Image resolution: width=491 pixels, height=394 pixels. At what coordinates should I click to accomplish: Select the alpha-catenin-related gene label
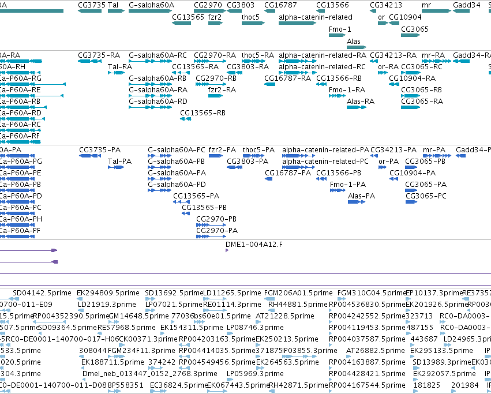316,17
